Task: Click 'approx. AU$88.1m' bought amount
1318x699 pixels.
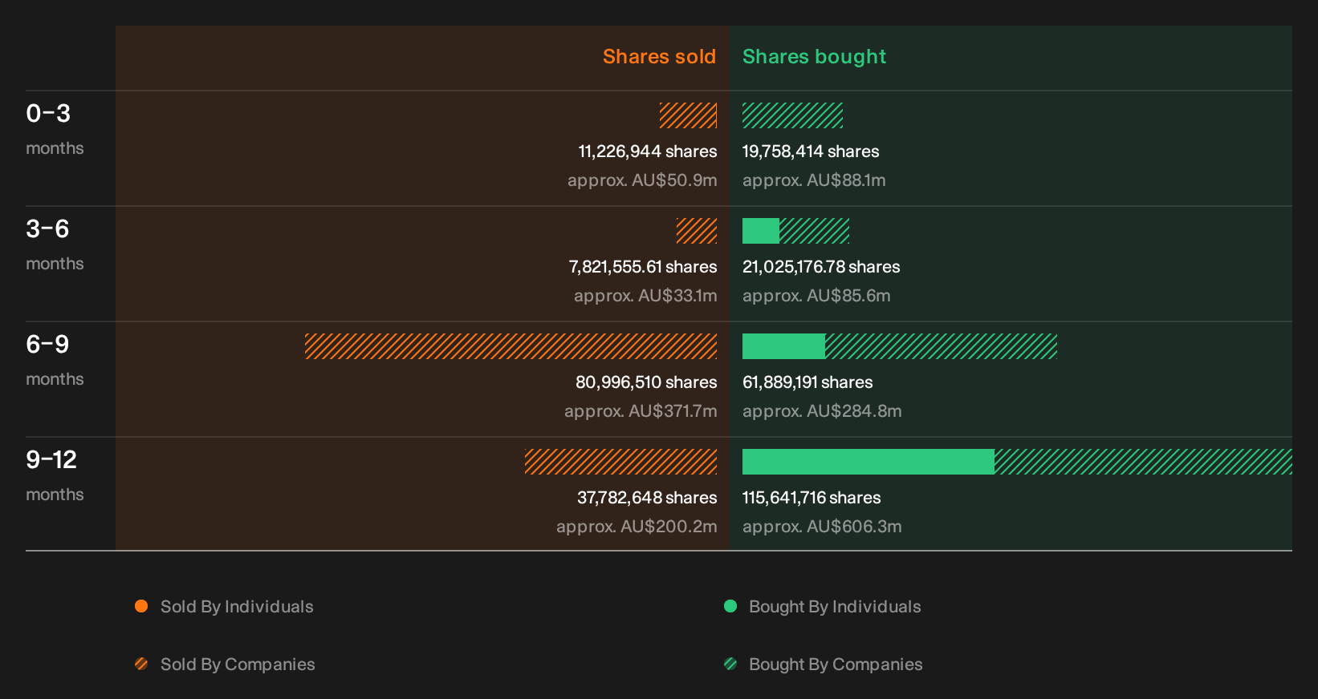Action: (814, 180)
